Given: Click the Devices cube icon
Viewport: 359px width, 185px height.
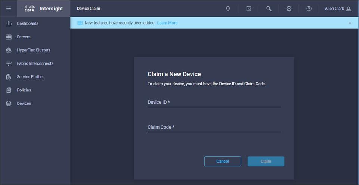Looking at the screenshot, I should click(9, 103).
